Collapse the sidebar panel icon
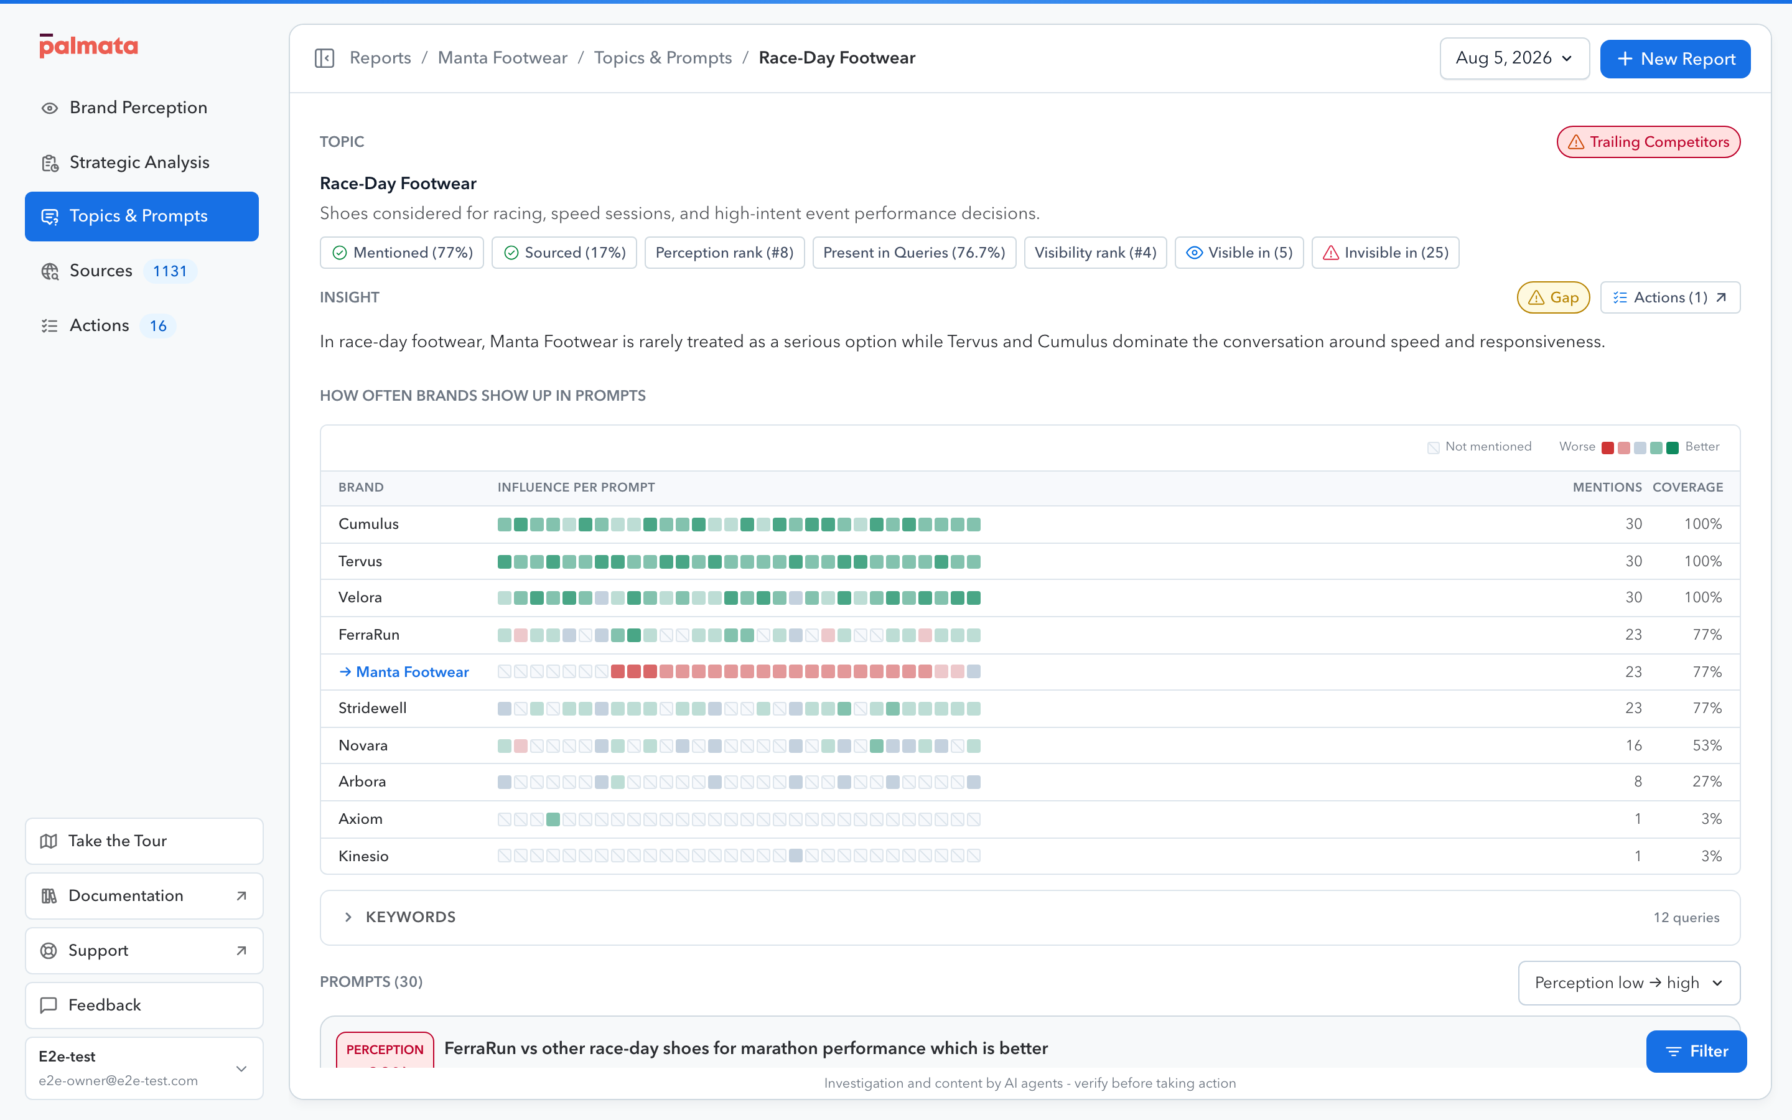The width and height of the screenshot is (1792, 1120). click(324, 58)
